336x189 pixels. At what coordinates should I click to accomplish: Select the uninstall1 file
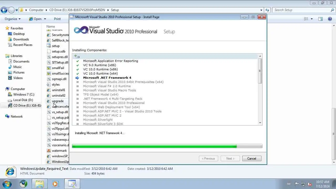coord(58,90)
